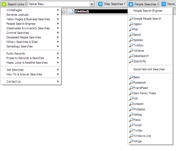Click the News toolbar button label
176x151 pixels.
pyautogui.click(x=171, y=4)
